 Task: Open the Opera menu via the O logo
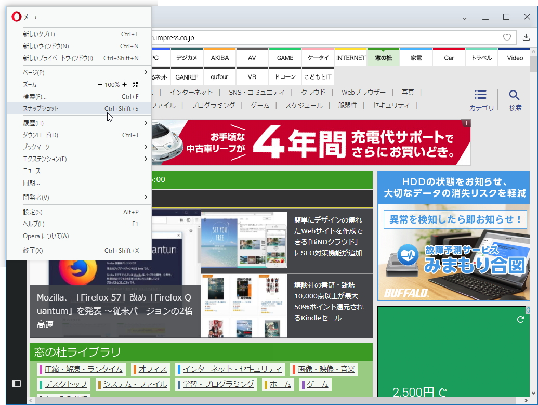(x=14, y=16)
